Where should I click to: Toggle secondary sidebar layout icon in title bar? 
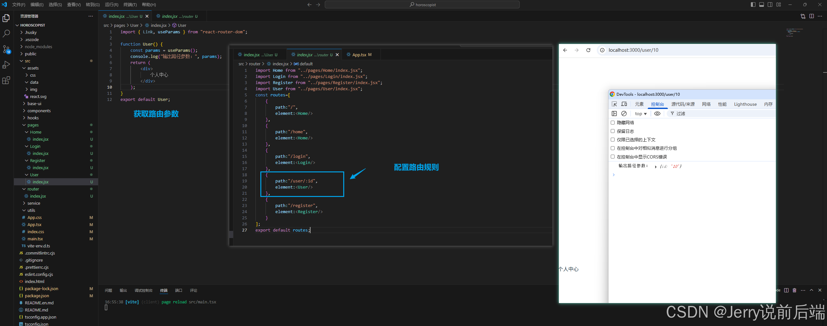(x=770, y=5)
